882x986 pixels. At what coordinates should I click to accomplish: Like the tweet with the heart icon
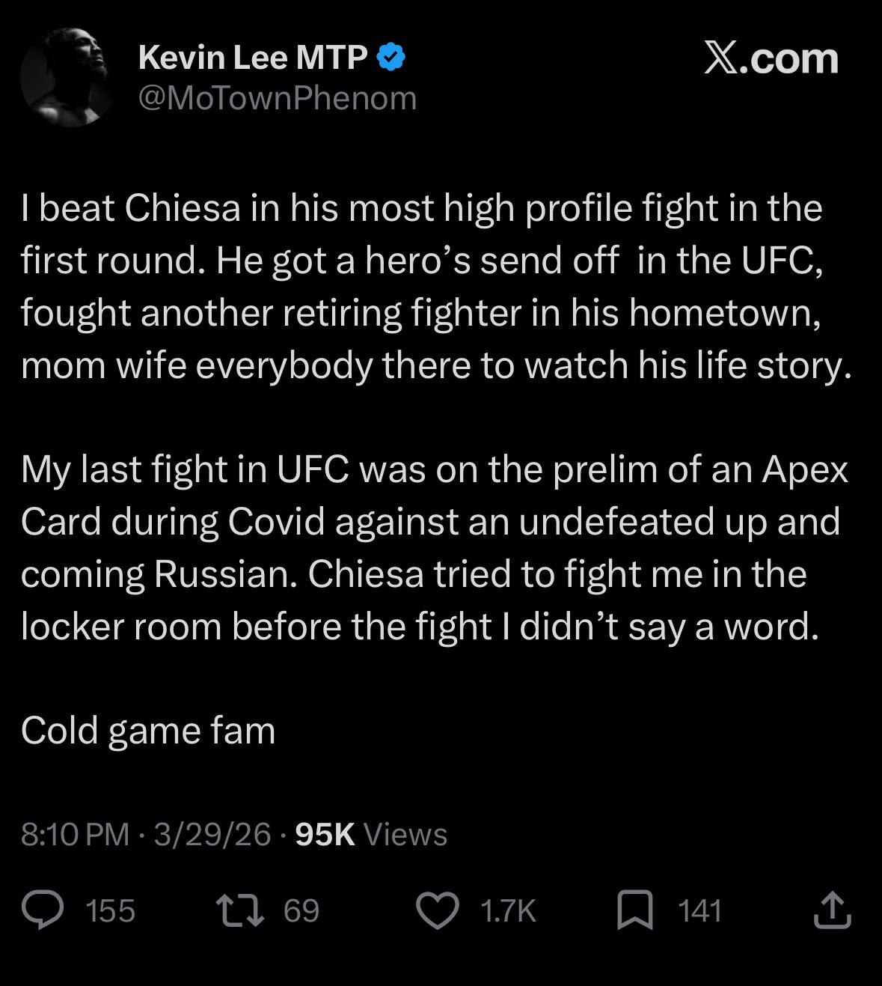pos(437,910)
